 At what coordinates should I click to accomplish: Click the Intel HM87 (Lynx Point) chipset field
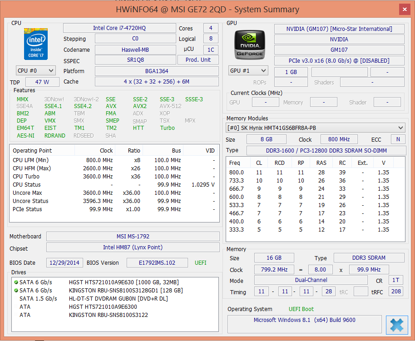[x=133, y=247]
